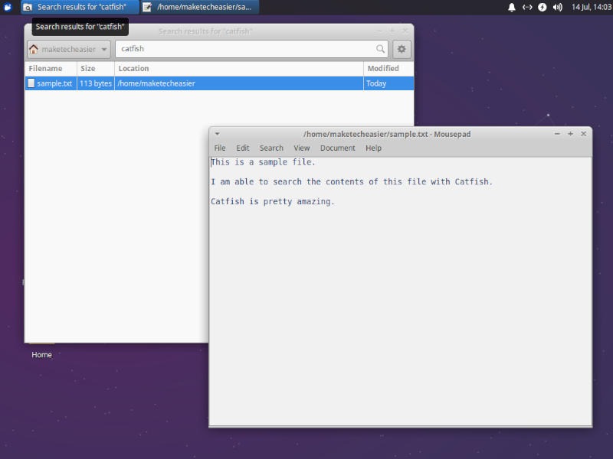Click the magnifier icon in the search bar

pyautogui.click(x=379, y=49)
